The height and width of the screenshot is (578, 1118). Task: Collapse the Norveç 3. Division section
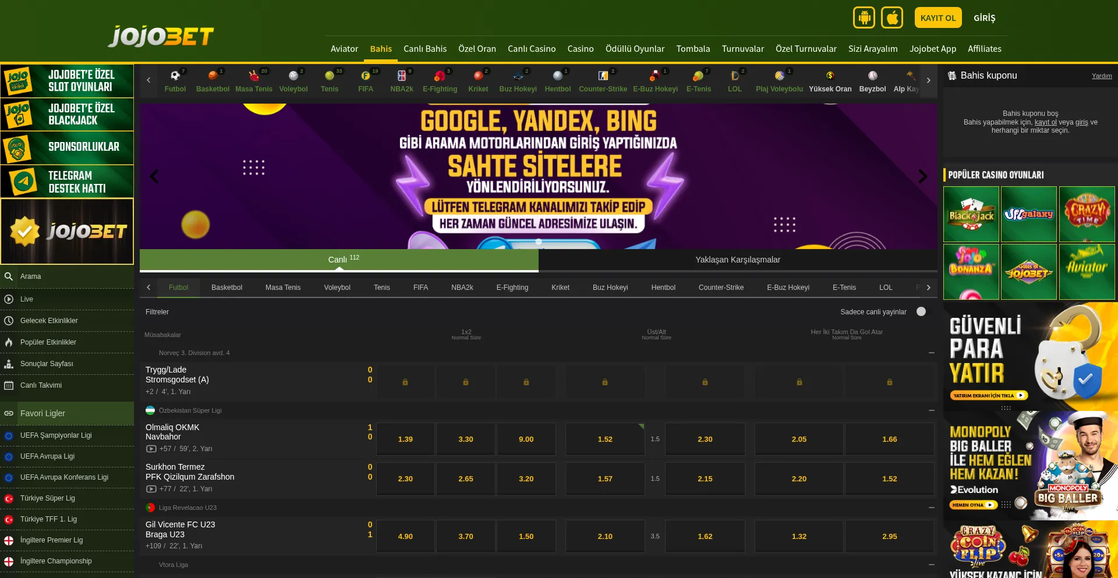[x=931, y=353]
